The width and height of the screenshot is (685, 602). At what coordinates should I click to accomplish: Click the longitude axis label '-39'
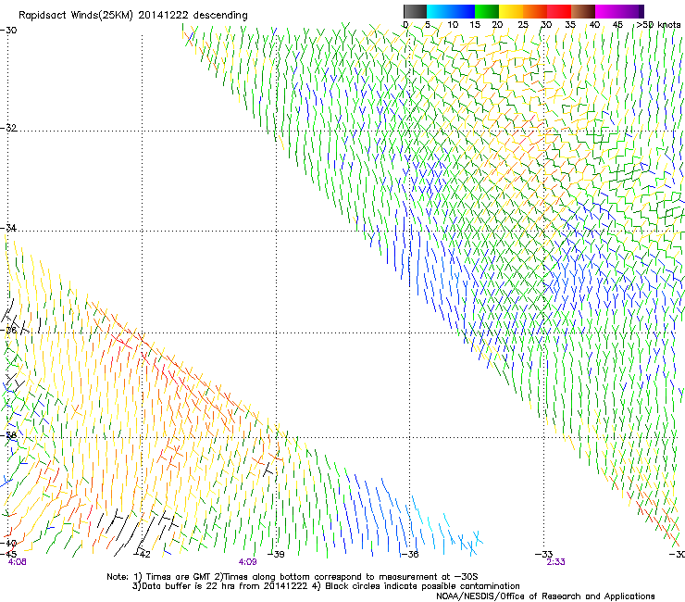click(276, 554)
